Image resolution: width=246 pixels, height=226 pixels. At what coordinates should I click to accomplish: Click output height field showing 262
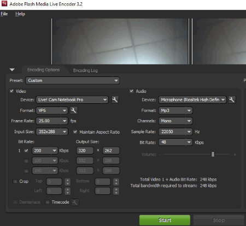tap(111, 151)
